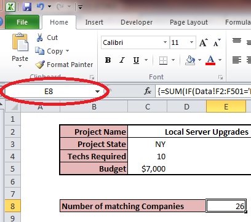Click the $7,000 cell
The height and width of the screenshot is (222, 251).
pos(148,168)
